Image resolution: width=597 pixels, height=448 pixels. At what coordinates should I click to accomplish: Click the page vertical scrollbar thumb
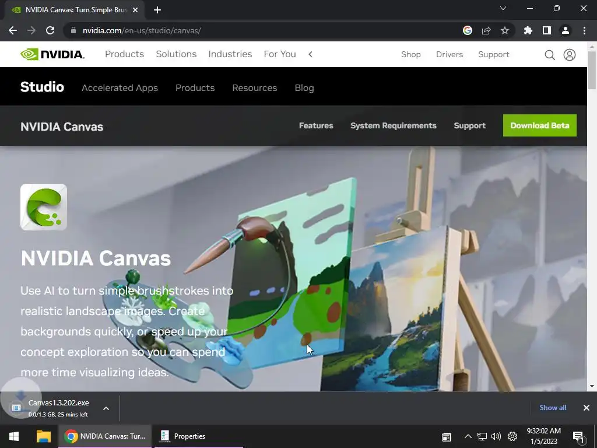592,70
